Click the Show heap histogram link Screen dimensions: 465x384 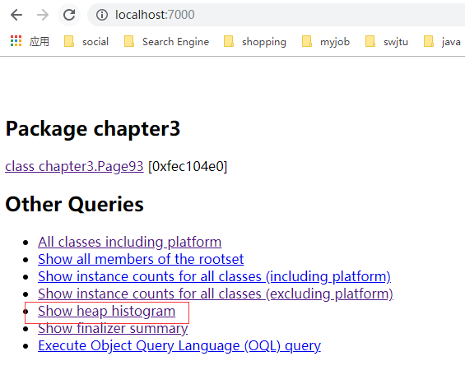click(x=106, y=312)
